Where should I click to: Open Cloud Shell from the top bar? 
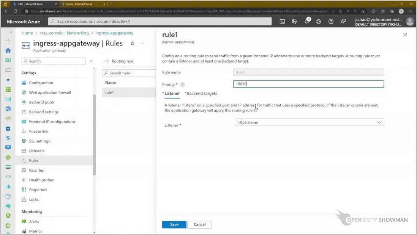pos(282,22)
